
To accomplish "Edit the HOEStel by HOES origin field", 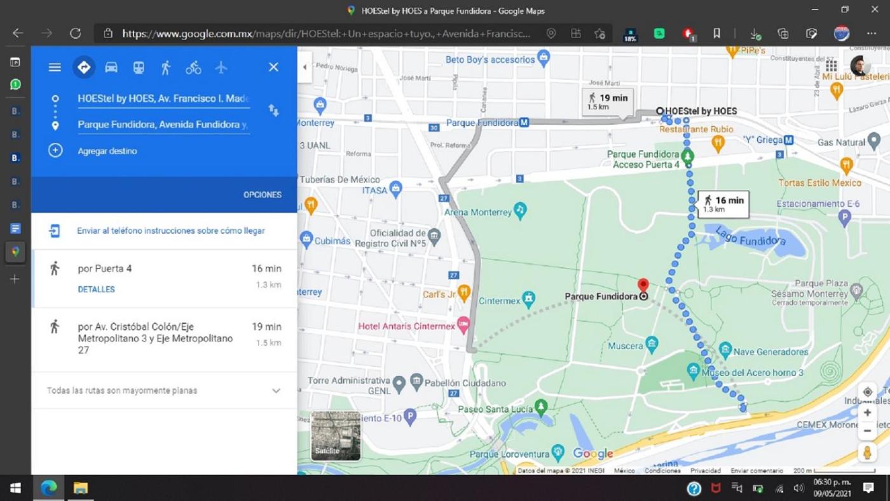I will coord(163,99).
